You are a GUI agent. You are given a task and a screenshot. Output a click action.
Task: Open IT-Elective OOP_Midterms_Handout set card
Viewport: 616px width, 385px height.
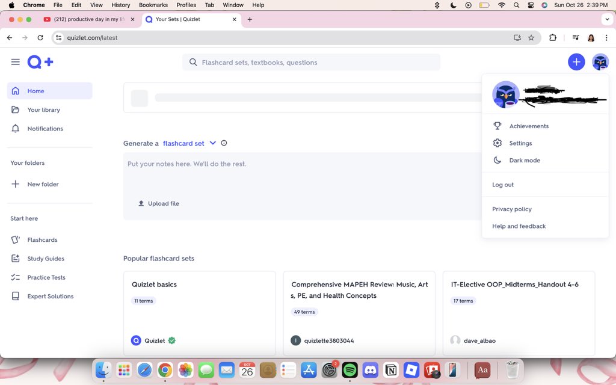coord(519,313)
